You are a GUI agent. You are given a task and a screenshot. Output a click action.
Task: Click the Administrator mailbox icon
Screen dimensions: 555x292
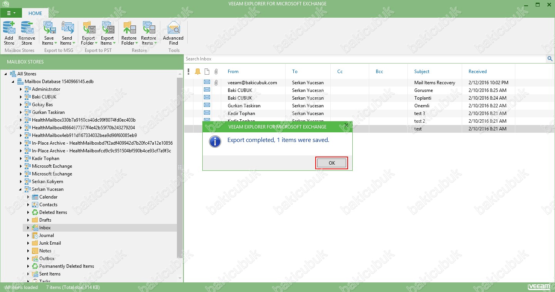28,89
